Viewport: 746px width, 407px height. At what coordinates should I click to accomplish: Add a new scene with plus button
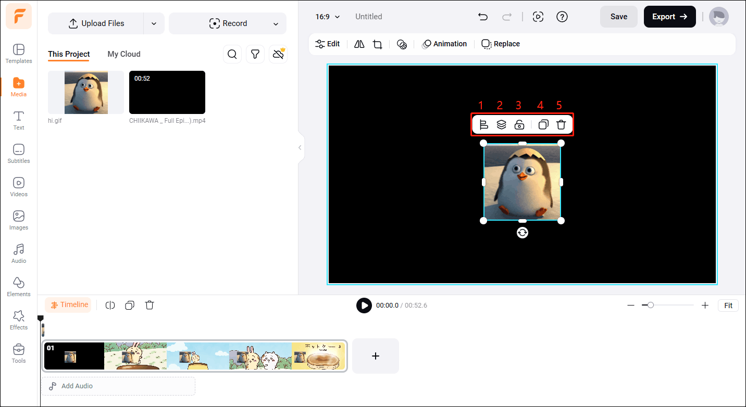pyautogui.click(x=376, y=356)
